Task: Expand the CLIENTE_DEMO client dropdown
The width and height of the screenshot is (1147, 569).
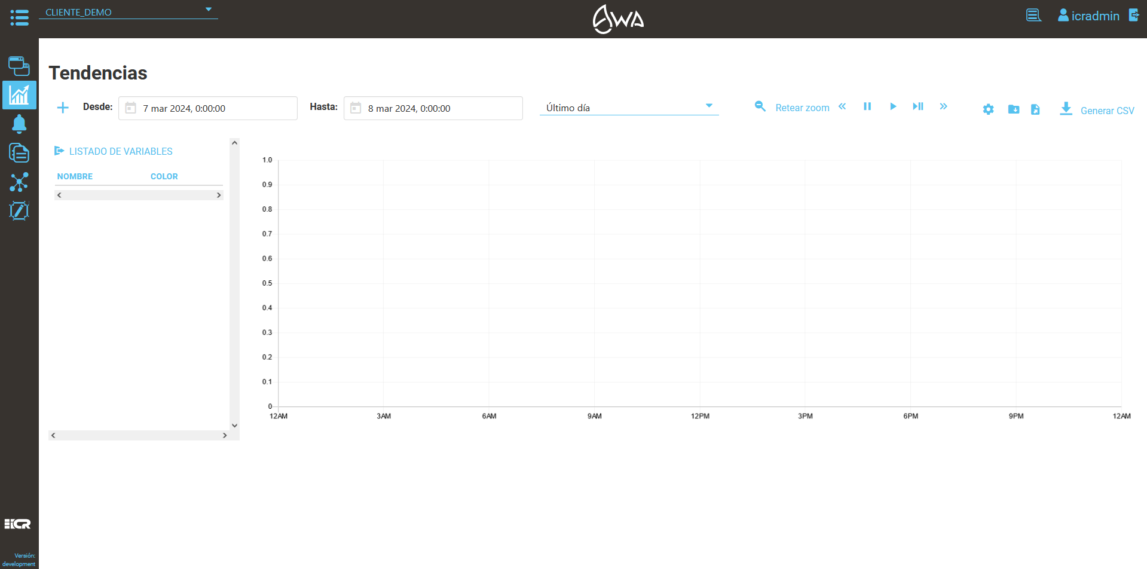Action: click(208, 10)
